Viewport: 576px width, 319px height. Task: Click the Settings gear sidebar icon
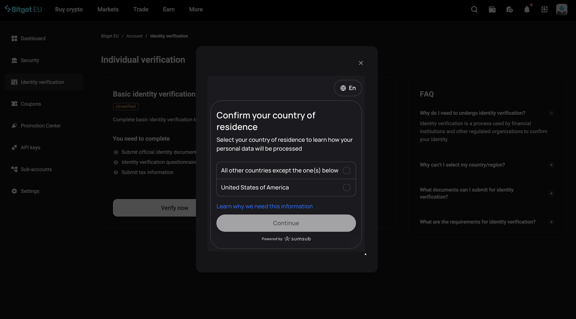[x=14, y=191]
